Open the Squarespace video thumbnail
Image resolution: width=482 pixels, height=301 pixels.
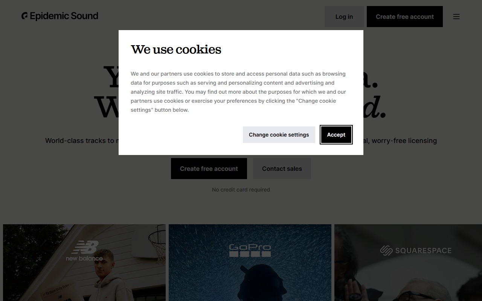tap(408, 263)
